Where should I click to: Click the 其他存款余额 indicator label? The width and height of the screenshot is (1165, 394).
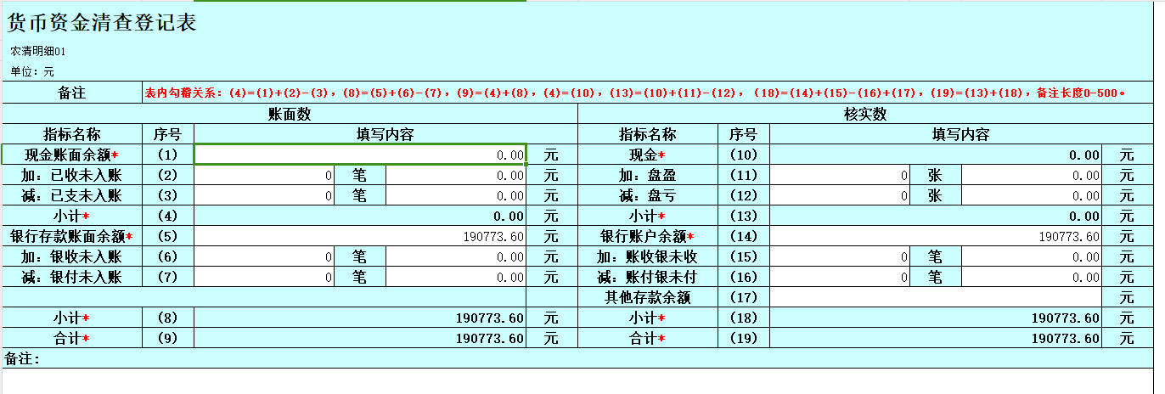647,297
